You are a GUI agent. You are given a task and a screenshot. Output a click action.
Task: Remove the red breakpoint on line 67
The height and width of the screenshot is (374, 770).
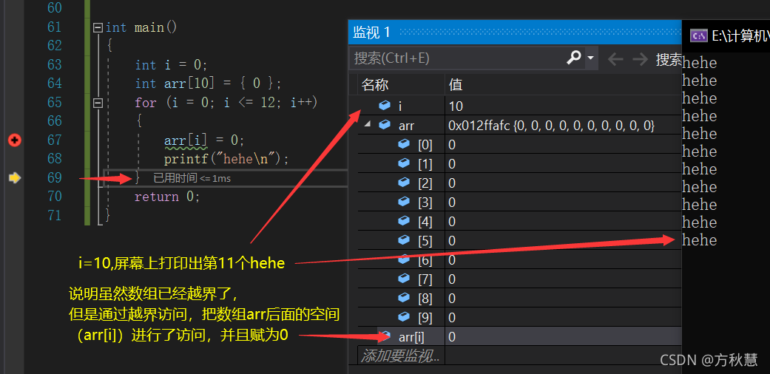pyautogui.click(x=15, y=141)
